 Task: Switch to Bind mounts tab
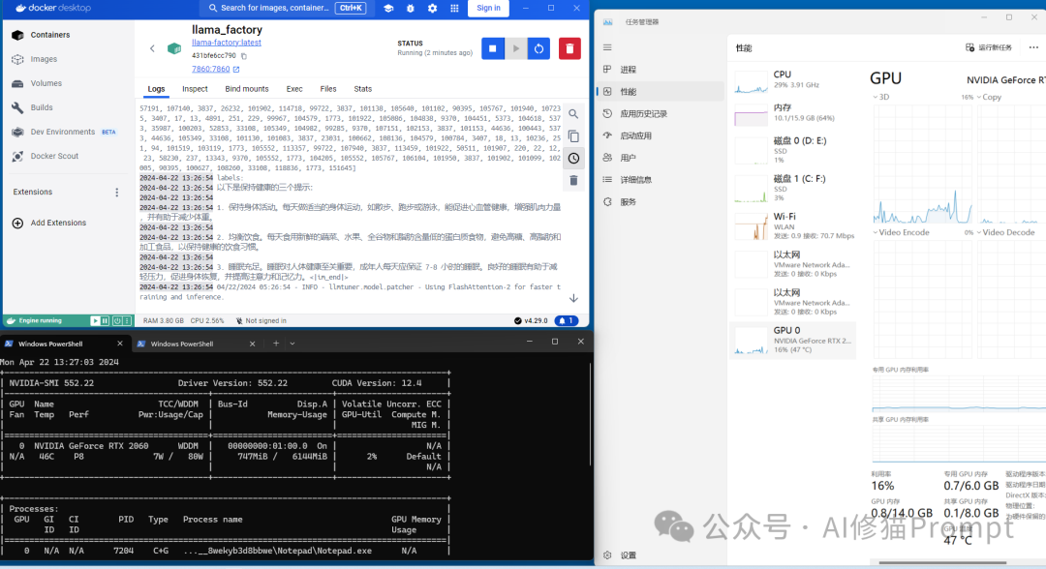pos(247,89)
